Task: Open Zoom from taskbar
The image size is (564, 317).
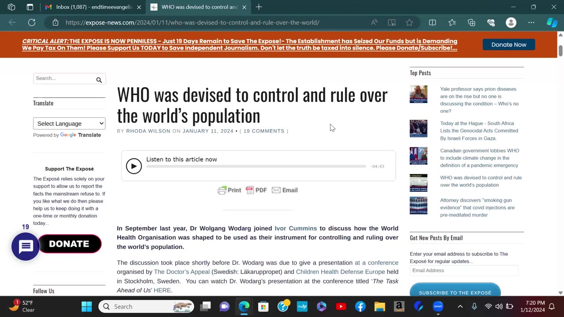Action: (438, 306)
